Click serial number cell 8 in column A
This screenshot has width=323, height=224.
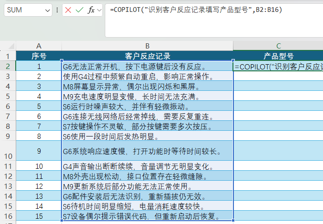point(39,136)
